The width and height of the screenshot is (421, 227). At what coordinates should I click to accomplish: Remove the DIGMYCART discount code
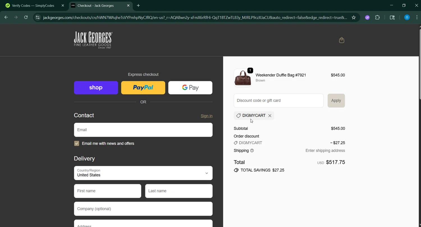click(x=270, y=115)
